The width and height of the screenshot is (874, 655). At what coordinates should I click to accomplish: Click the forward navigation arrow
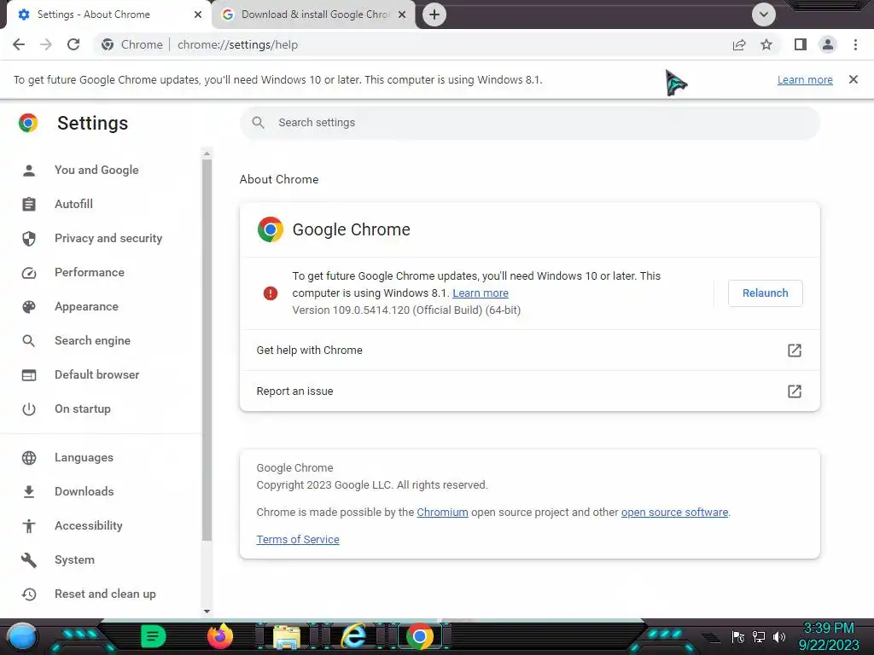coord(46,44)
